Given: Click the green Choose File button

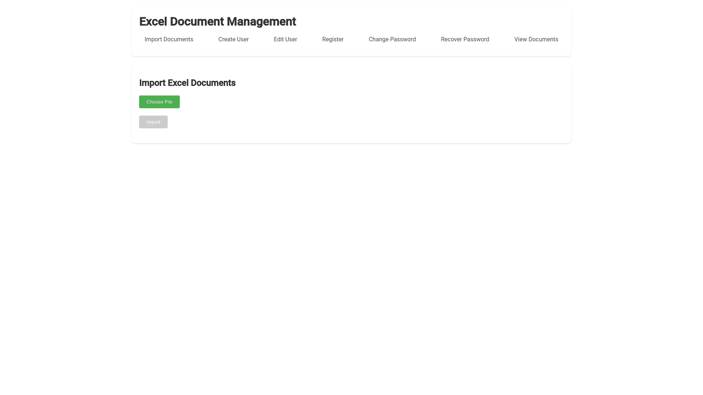Looking at the screenshot, I should (x=159, y=102).
